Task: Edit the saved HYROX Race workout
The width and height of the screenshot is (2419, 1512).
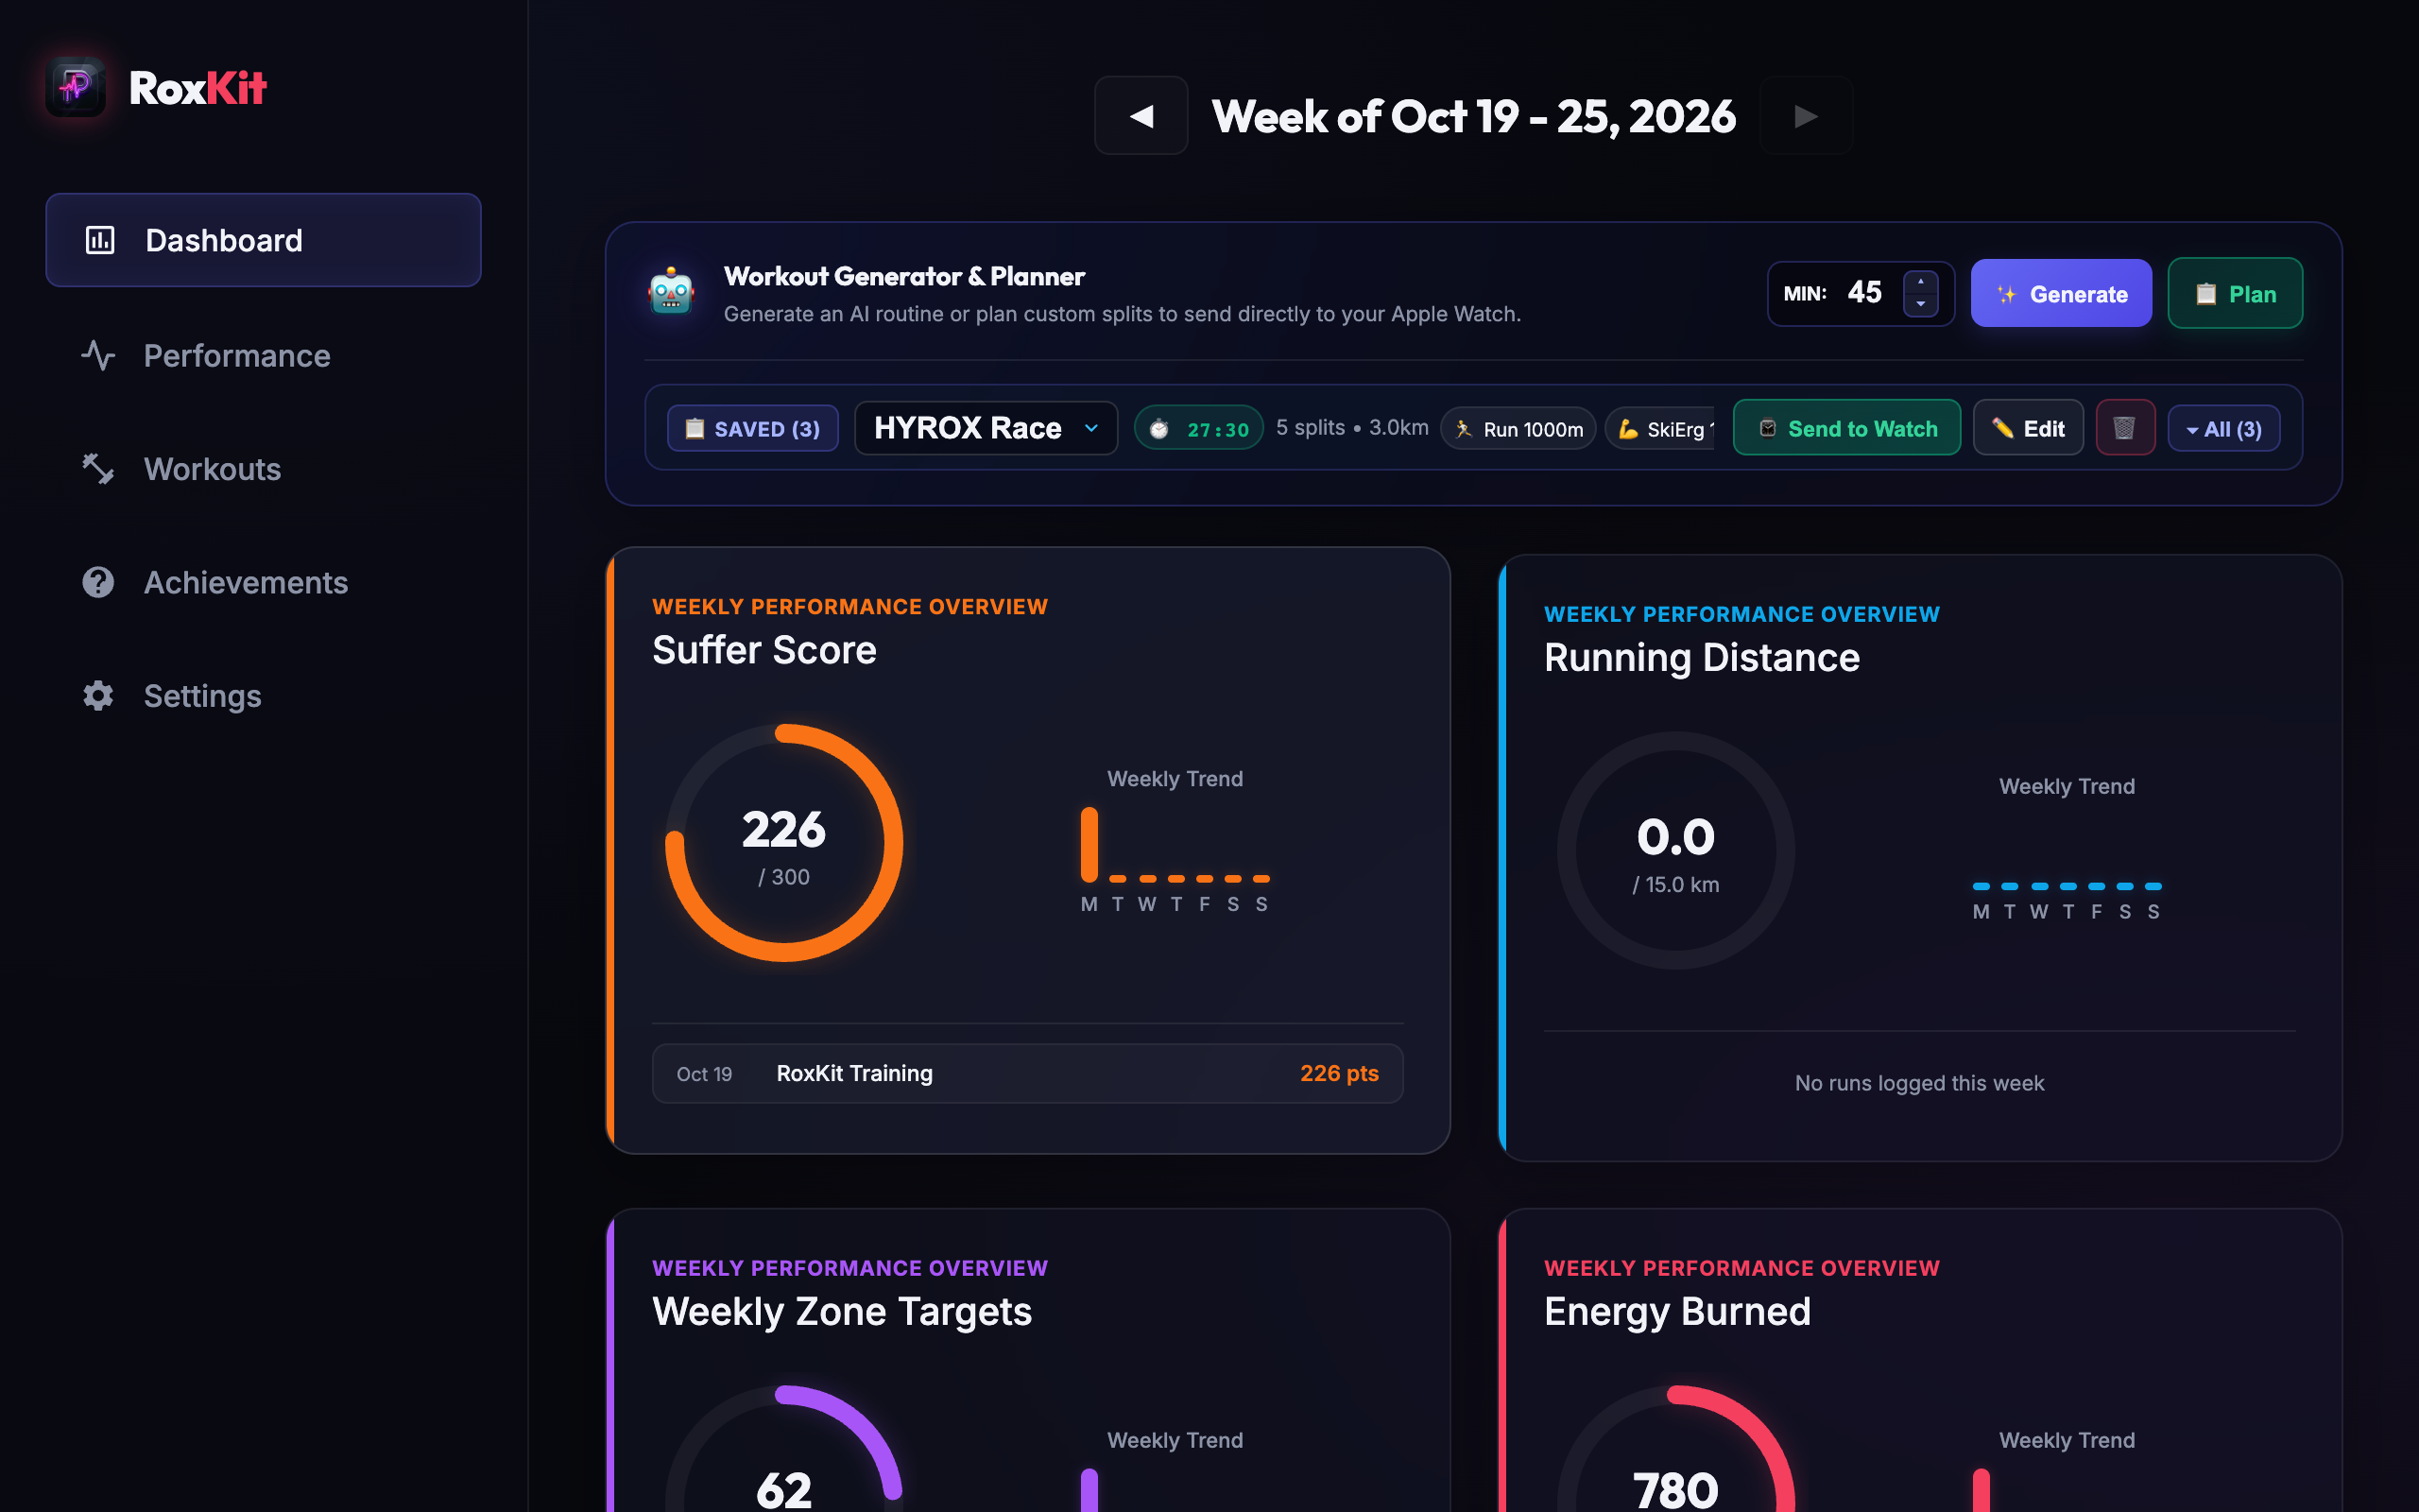Action: click(2027, 428)
